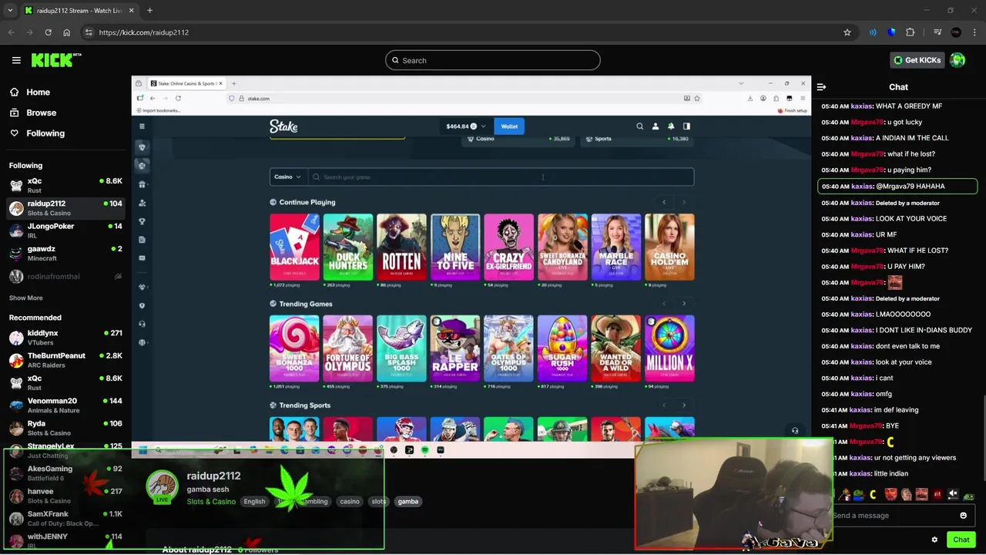The image size is (986, 555).
Task: Open Stake hamburger menu in stream
Action: coord(142,126)
